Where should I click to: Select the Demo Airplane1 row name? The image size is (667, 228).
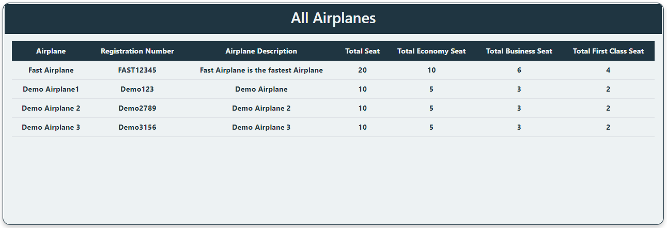[x=51, y=89]
